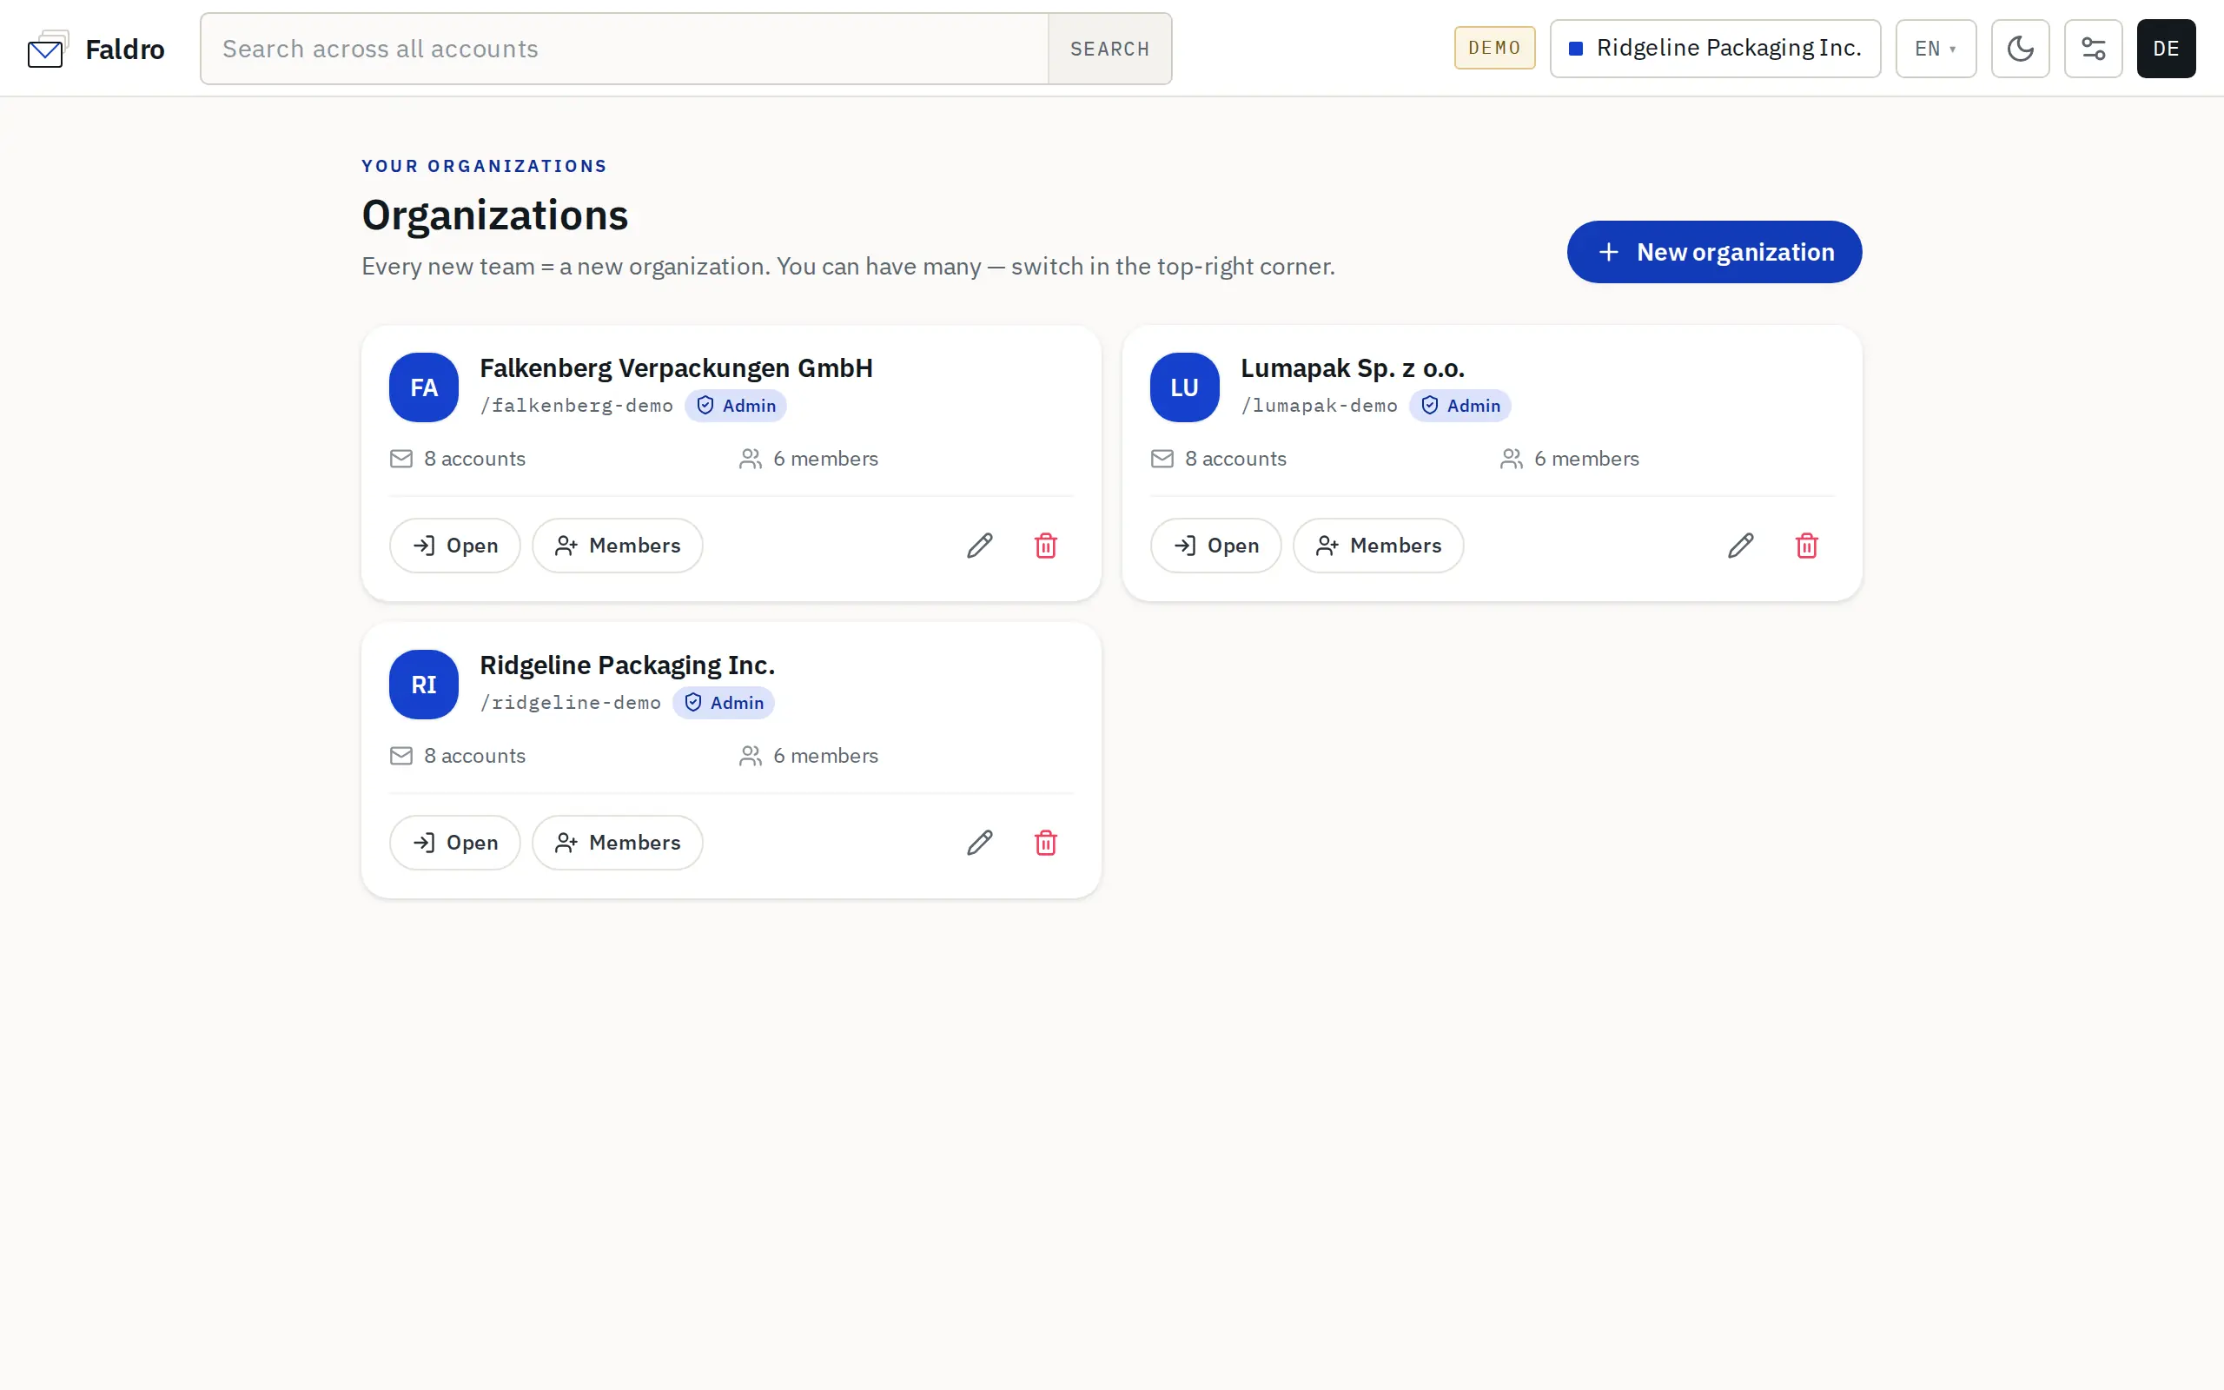
Task: Toggle dark mode with the moon icon
Action: tap(2020, 49)
